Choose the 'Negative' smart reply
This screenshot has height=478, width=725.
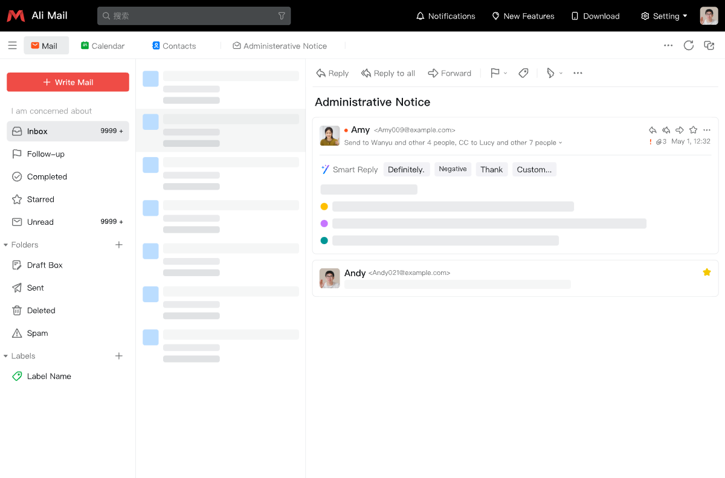point(453,169)
